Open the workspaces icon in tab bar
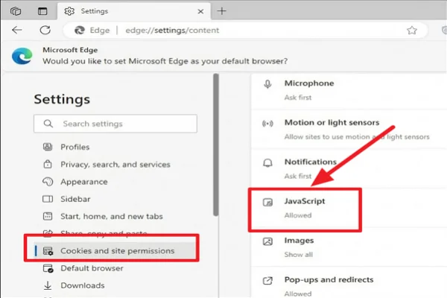Viewport: 447px width, 298px height. coord(16,11)
